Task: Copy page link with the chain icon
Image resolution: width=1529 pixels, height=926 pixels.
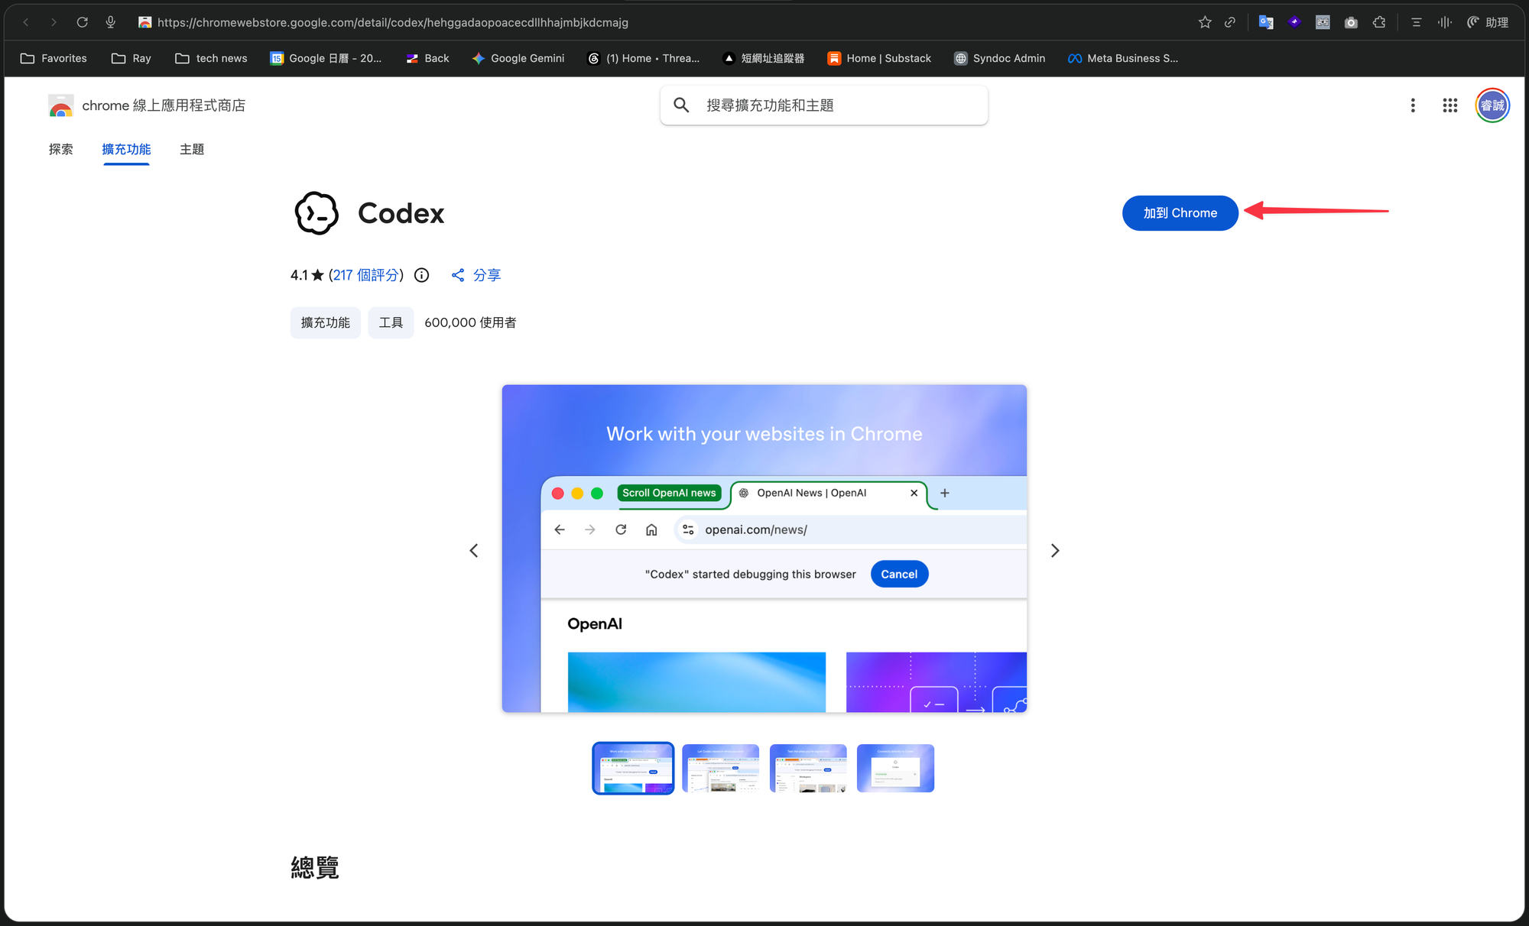Action: [1230, 22]
